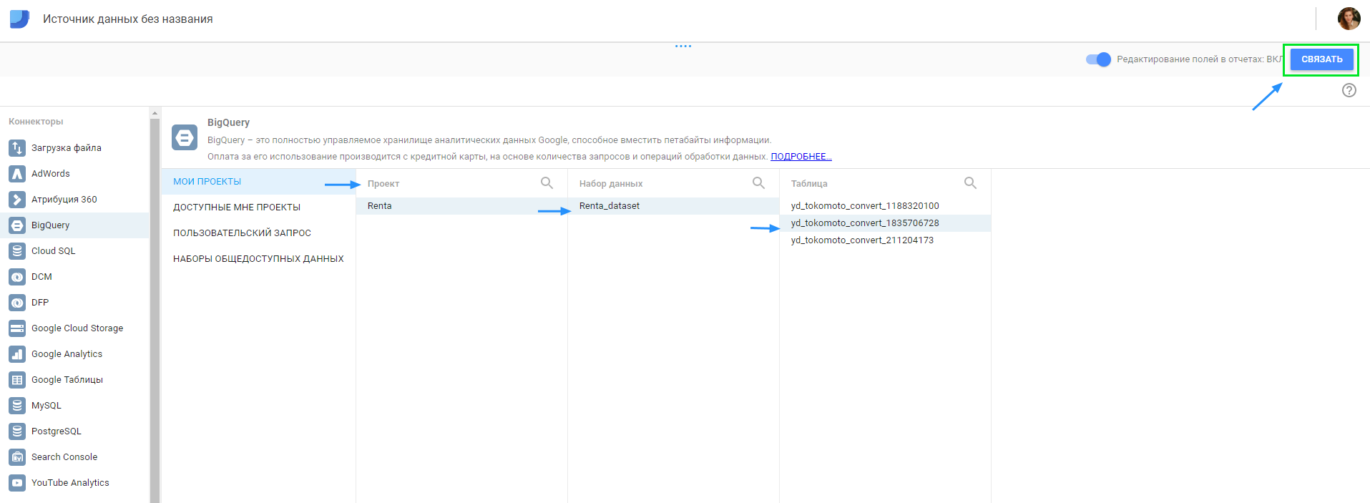Toggle field editing in reports switch
This screenshot has width=1370, height=503.
[x=1098, y=59]
